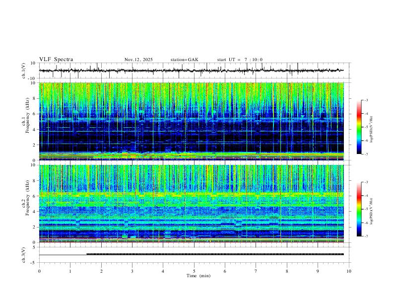
Task: Click the "ch.1(V)" waveform axis label
Action: pyautogui.click(x=24, y=71)
